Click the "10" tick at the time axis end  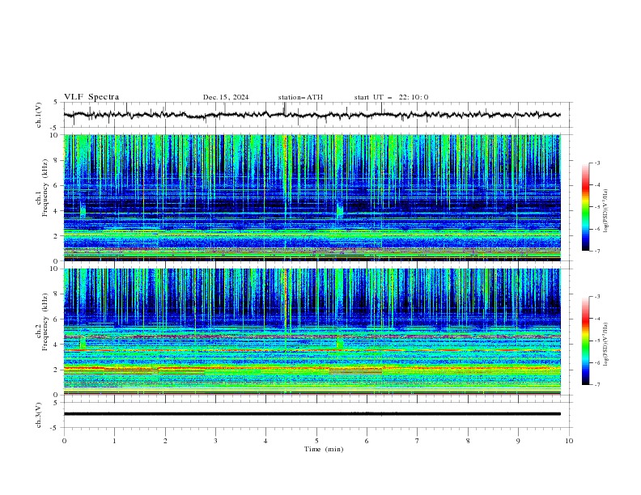[569, 441]
